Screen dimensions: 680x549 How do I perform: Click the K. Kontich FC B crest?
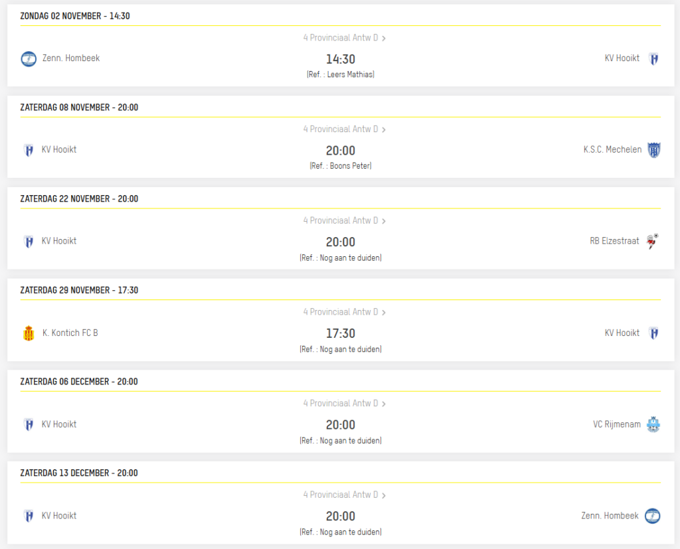pos(29,333)
